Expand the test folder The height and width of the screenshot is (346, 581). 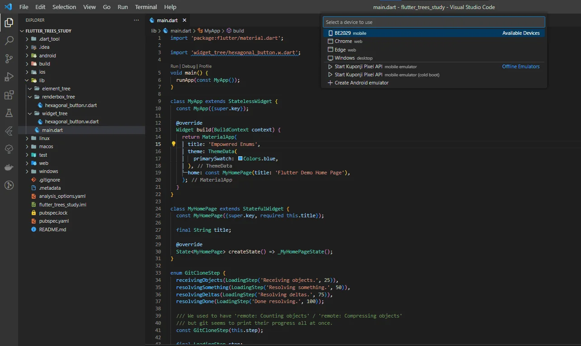(x=43, y=155)
